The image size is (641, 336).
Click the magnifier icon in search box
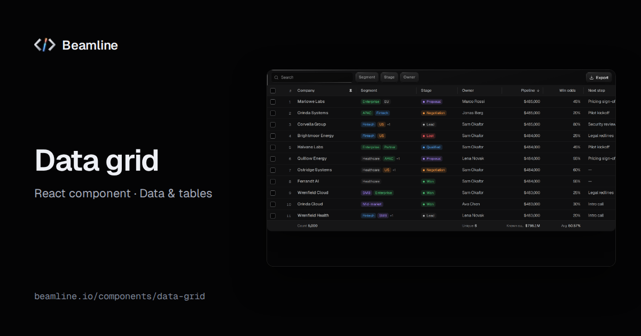[x=276, y=77]
